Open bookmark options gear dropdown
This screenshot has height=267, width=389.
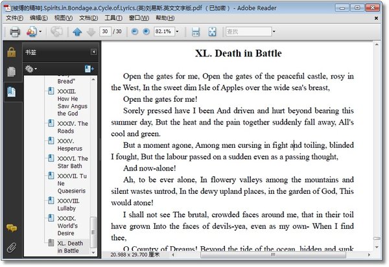click(x=31, y=69)
